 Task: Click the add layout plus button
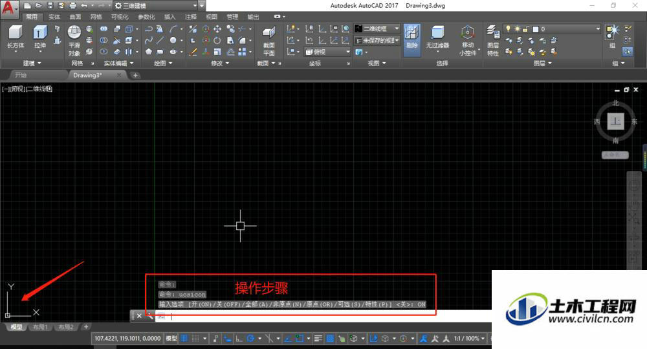coord(86,327)
